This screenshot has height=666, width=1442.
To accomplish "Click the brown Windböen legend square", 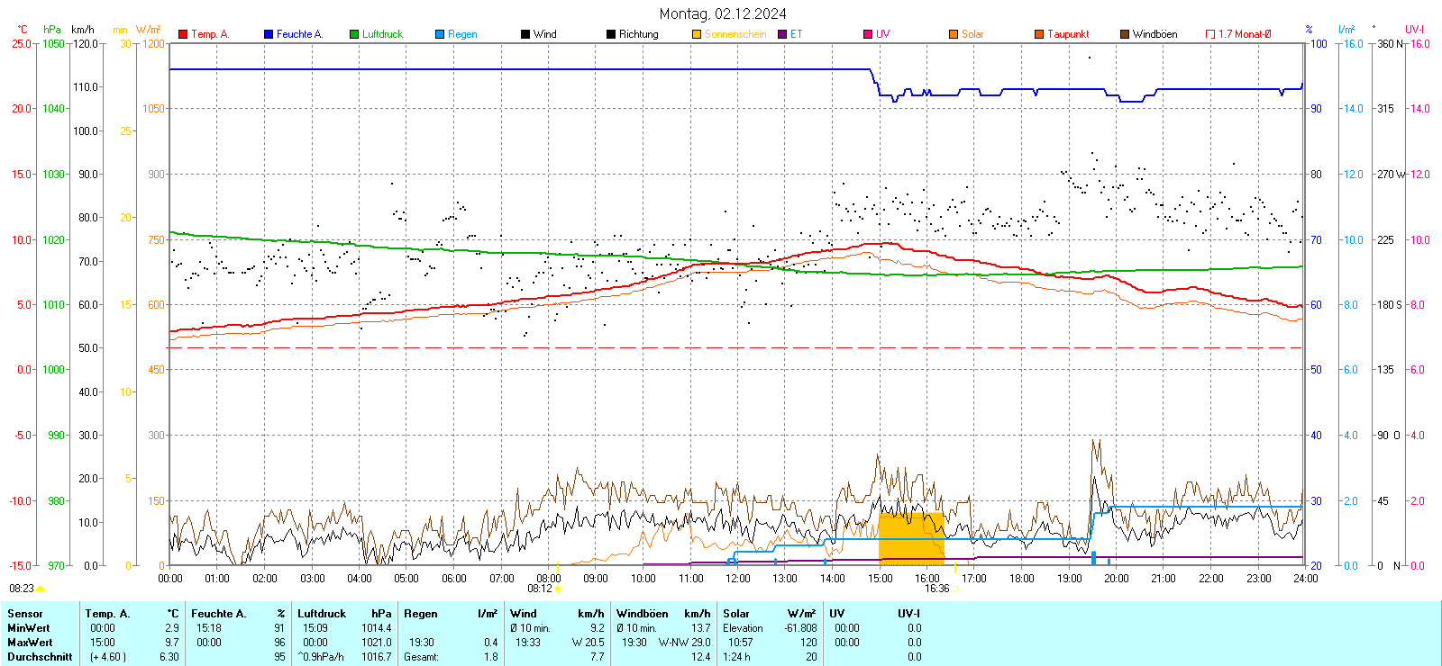I will pyautogui.click(x=1125, y=34).
